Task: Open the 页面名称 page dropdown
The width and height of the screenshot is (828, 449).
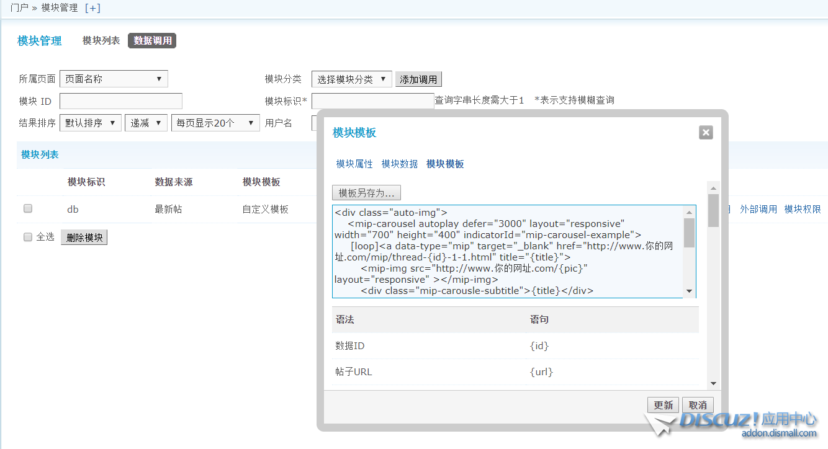Action: (x=114, y=79)
